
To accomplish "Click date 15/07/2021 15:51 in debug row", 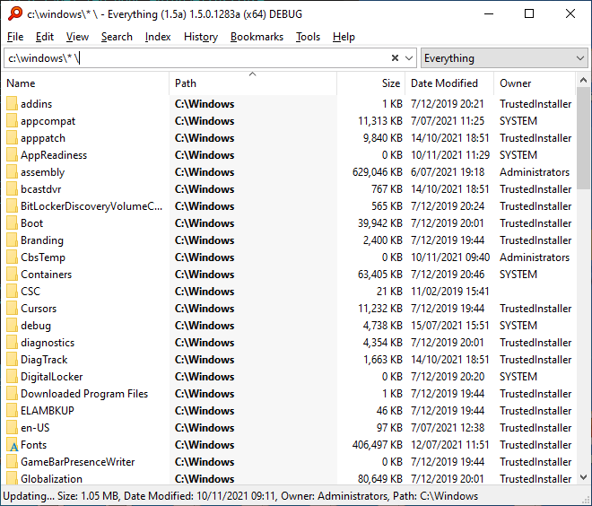I will pyautogui.click(x=450, y=325).
